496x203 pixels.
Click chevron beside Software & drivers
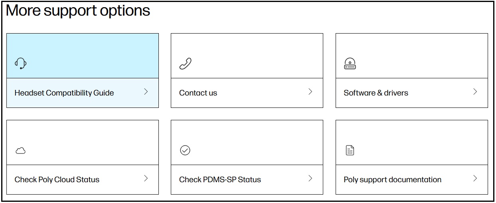(x=475, y=92)
